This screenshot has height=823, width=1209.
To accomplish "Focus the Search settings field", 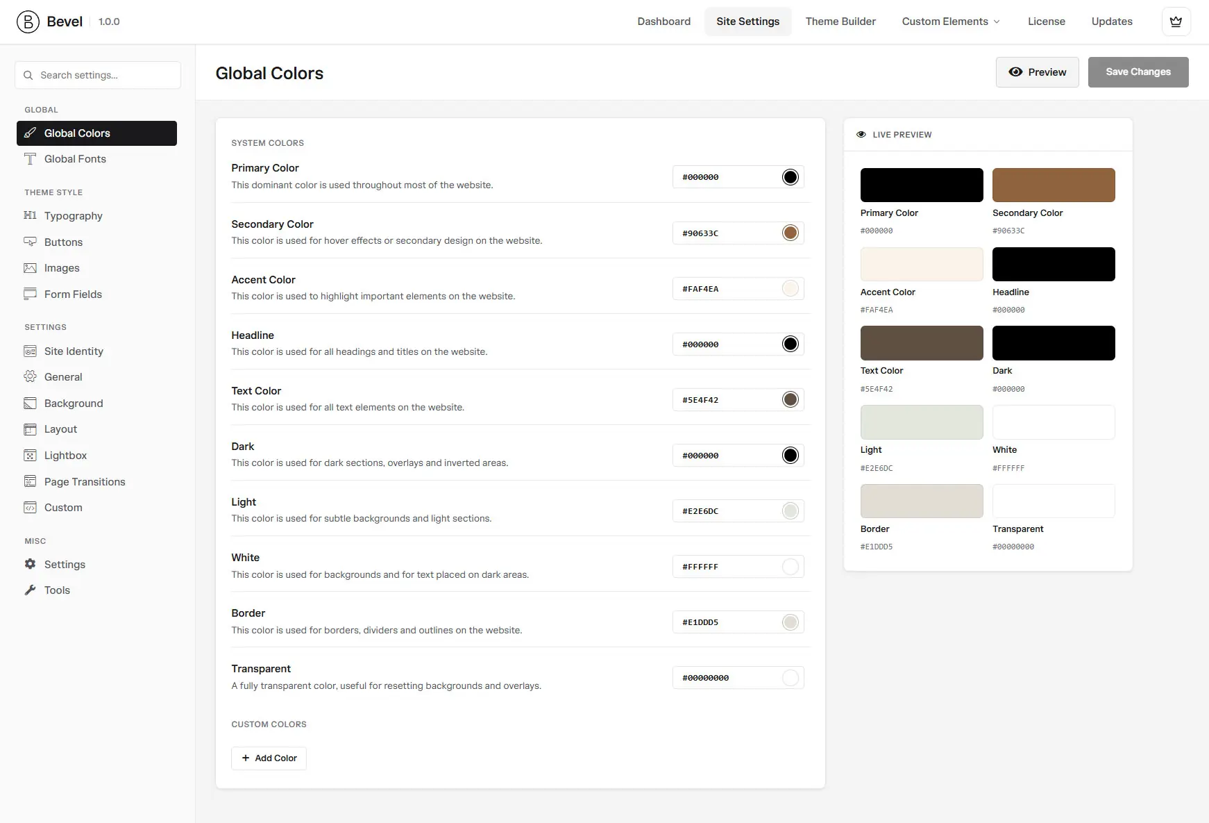I will [98, 75].
